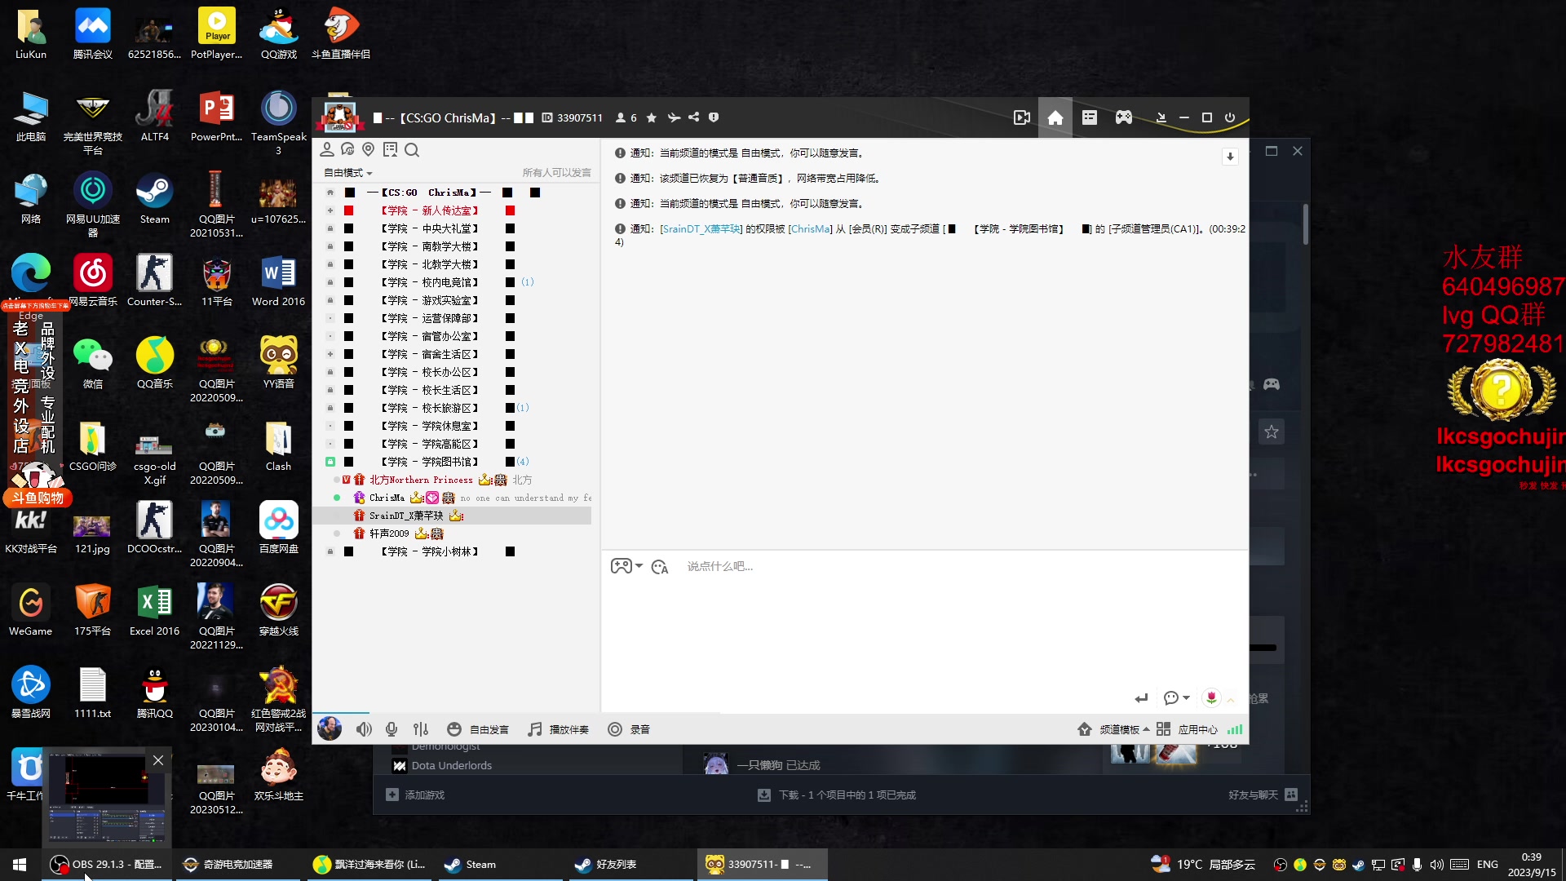Open 好友与聊天 in the Steam window
Image resolution: width=1566 pixels, height=881 pixels.
[x=1263, y=795]
